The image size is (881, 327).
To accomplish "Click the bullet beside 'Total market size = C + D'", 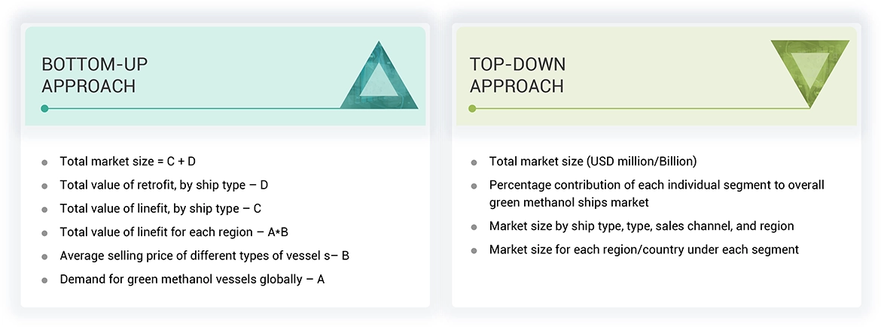I will (45, 162).
